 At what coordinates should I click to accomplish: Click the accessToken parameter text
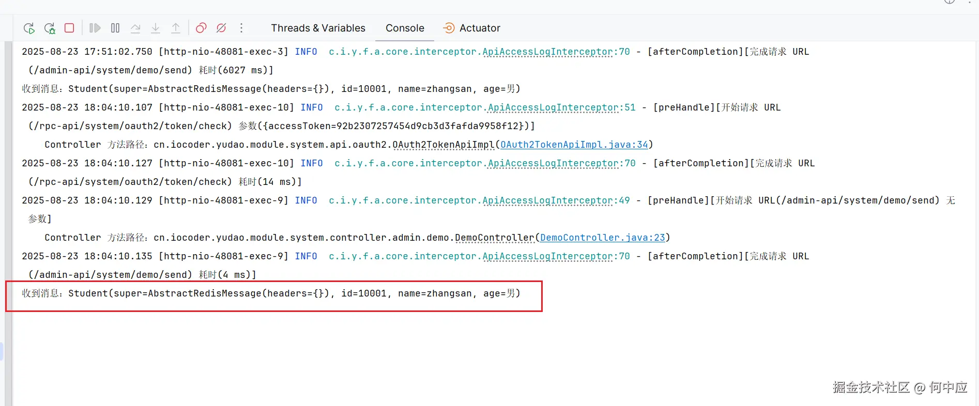point(393,126)
